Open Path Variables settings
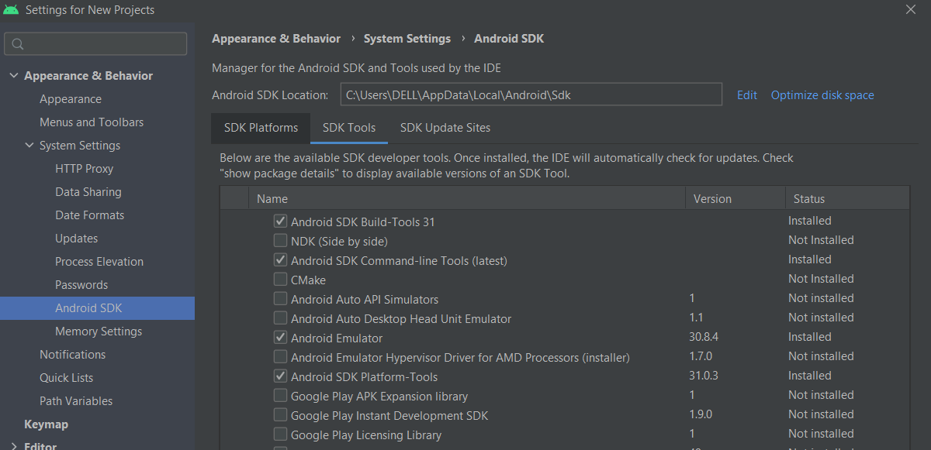The image size is (931, 450). tap(76, 401)
